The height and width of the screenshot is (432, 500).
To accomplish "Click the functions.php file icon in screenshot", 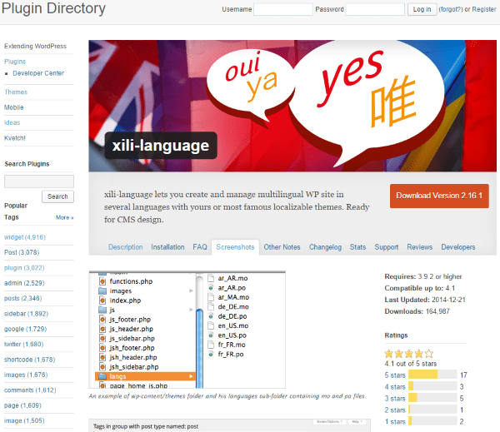I will pos(102,282).
